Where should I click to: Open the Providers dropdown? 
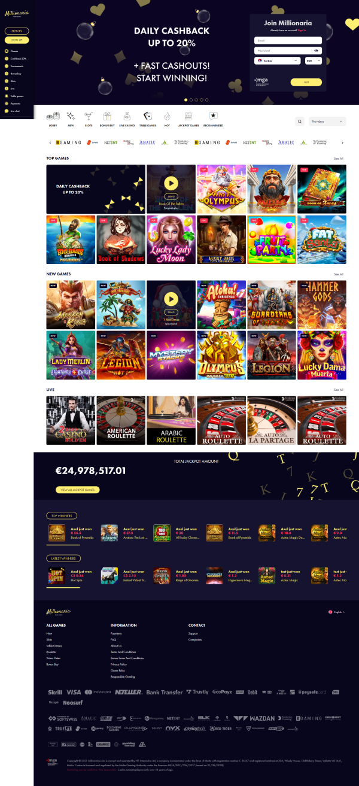tap(327, 122)
